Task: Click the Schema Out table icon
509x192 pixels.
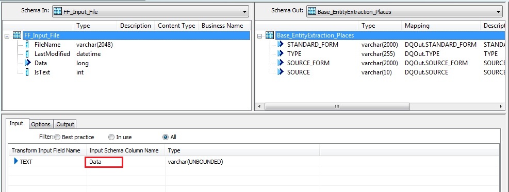Action: click(311, 11)
